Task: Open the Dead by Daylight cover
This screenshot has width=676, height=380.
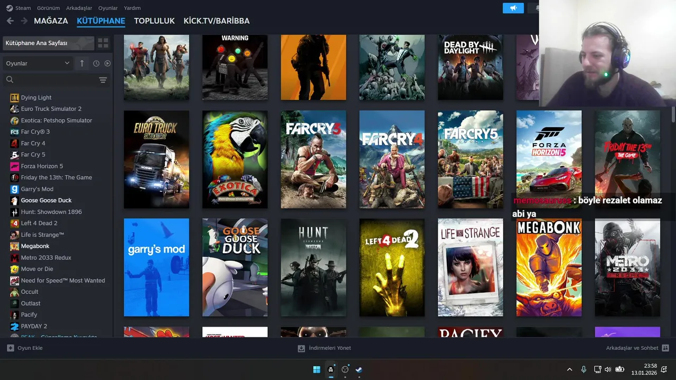Action: point(471,68)
